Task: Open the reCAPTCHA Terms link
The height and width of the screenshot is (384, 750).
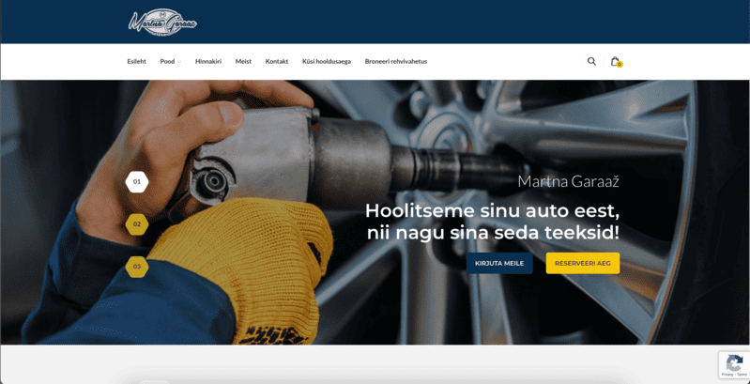Action: pyautogui.click(x=742, y=375)
